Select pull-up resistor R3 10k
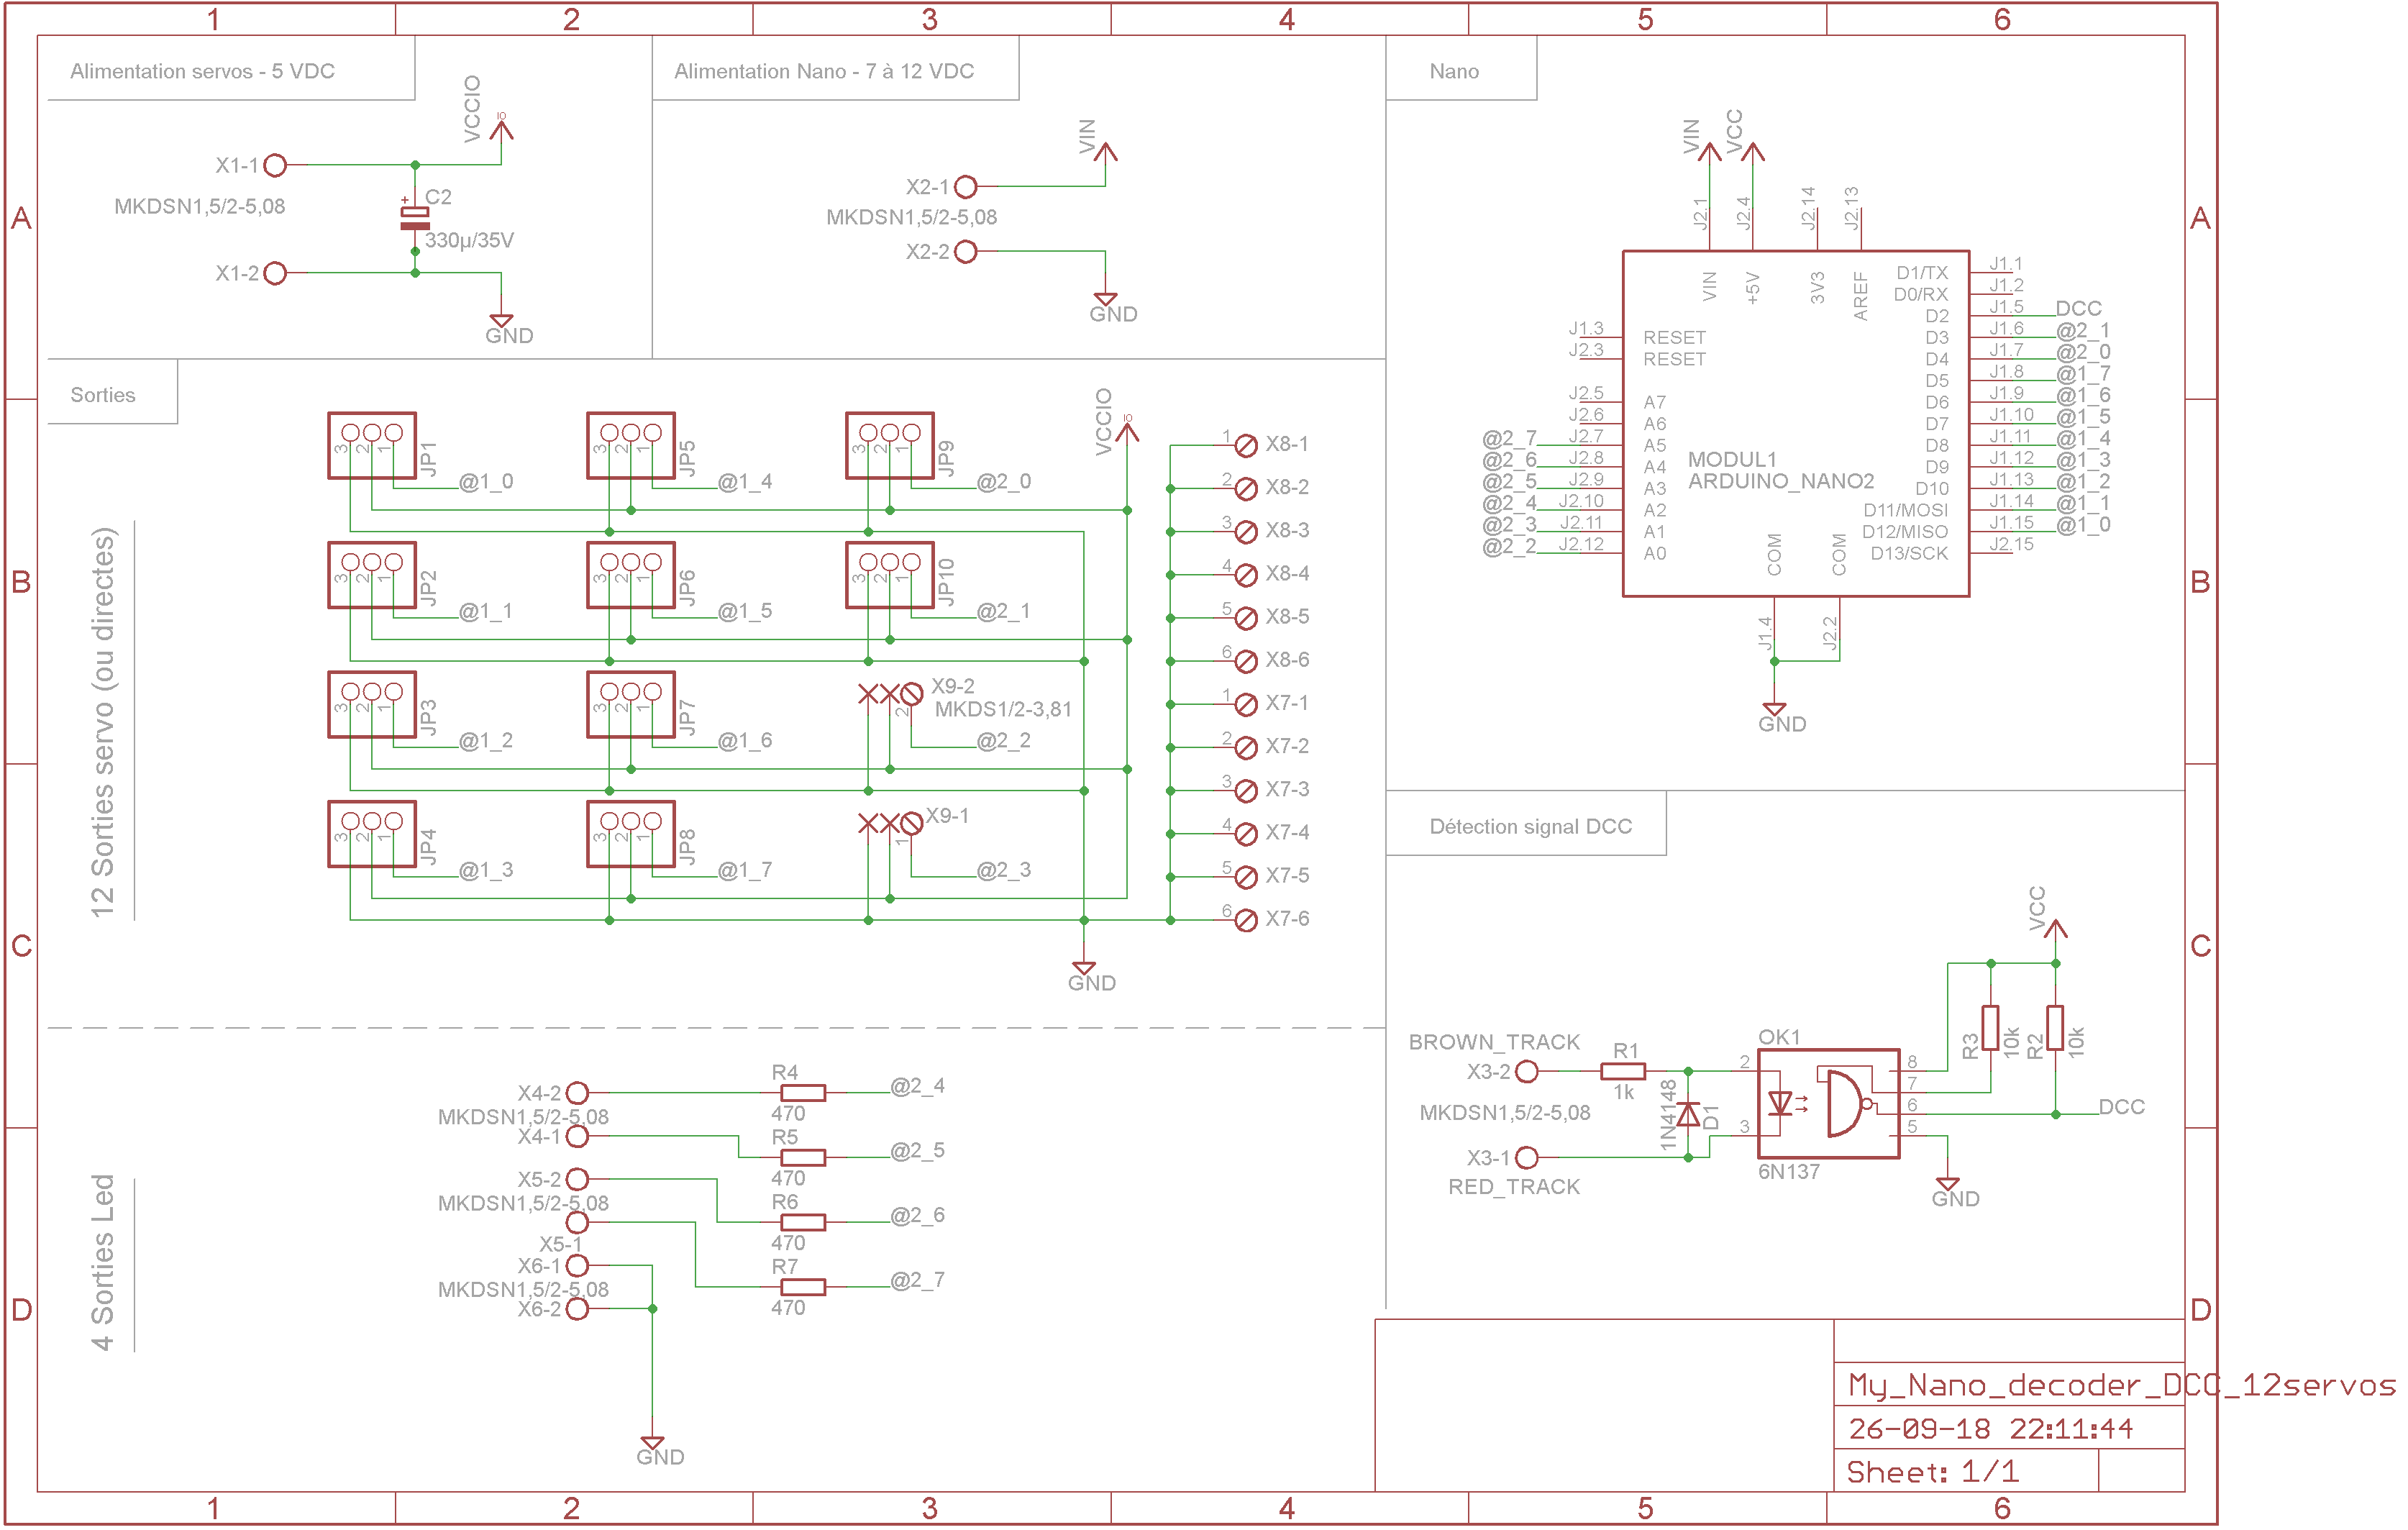 tap(1990, 1028)
